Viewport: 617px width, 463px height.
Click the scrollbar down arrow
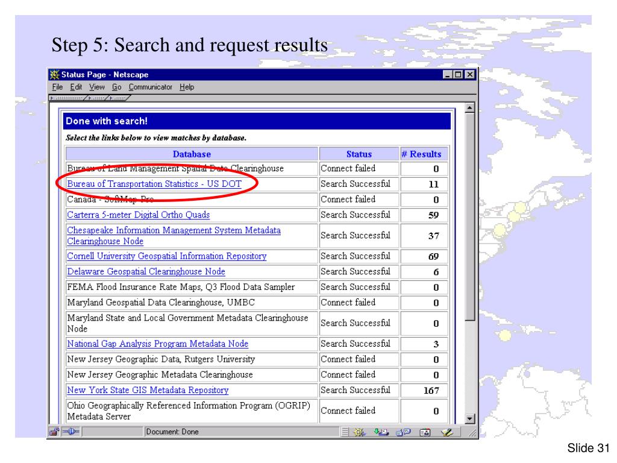[469, 419]
